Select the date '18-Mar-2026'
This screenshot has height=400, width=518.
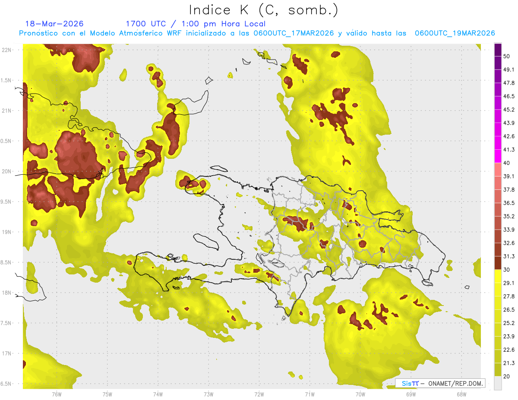(54, 24)
